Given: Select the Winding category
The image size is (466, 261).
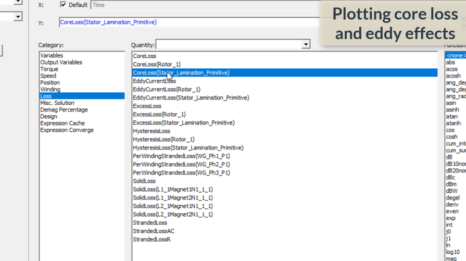Looking at the screenshot, I should click(x=51, y=89).
